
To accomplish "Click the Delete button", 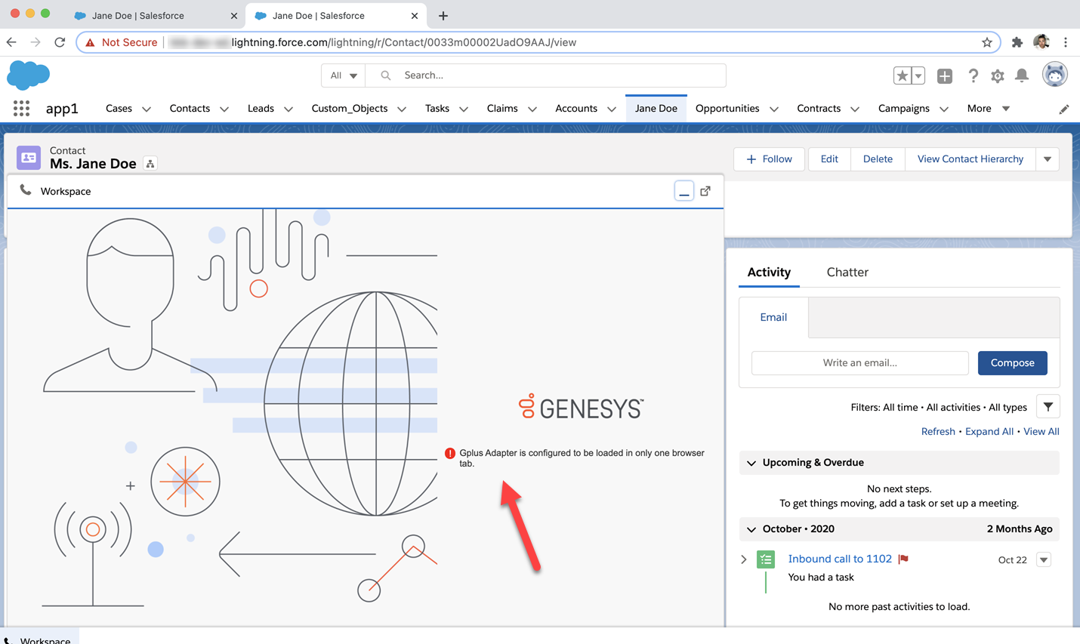I will click(x=878, y=159).
